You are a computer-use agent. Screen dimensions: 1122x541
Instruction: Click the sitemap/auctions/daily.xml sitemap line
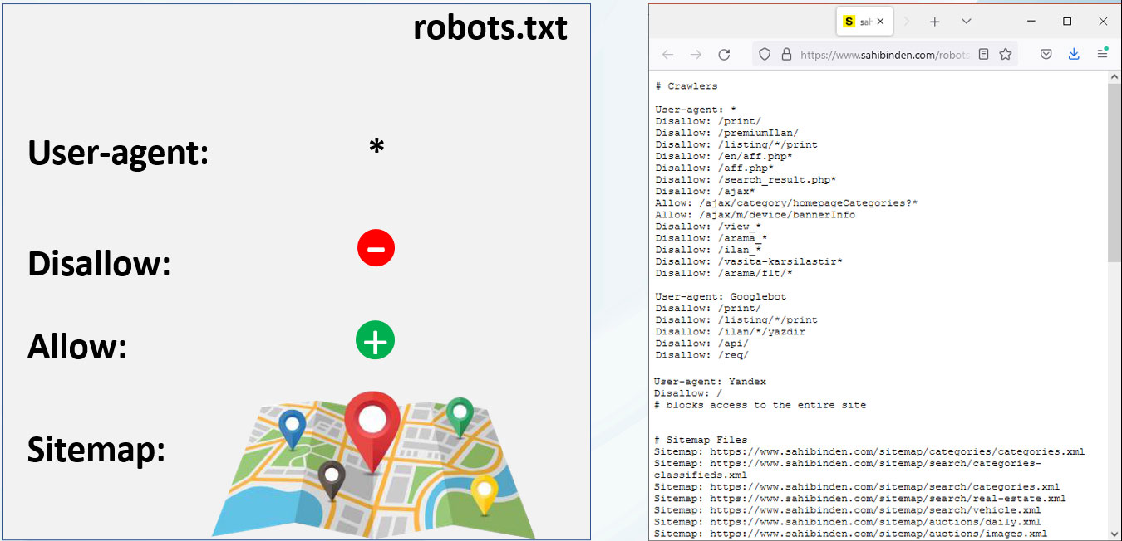pyautogui.click(x=848, y=521)
